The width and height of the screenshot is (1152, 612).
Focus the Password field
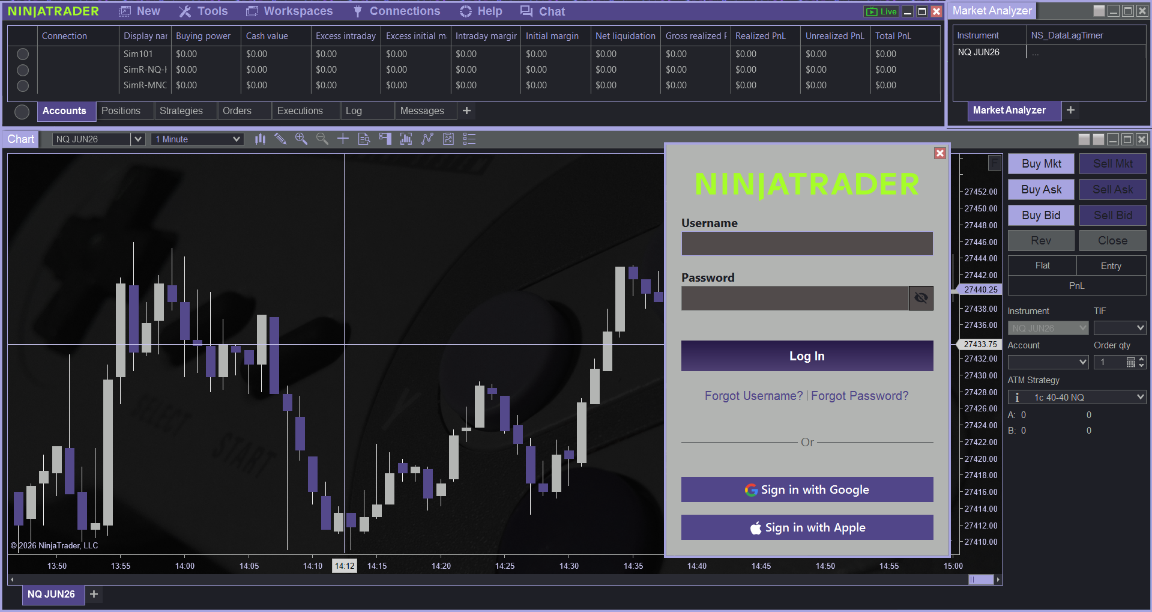pyautogui.click(x=795, y=298)
